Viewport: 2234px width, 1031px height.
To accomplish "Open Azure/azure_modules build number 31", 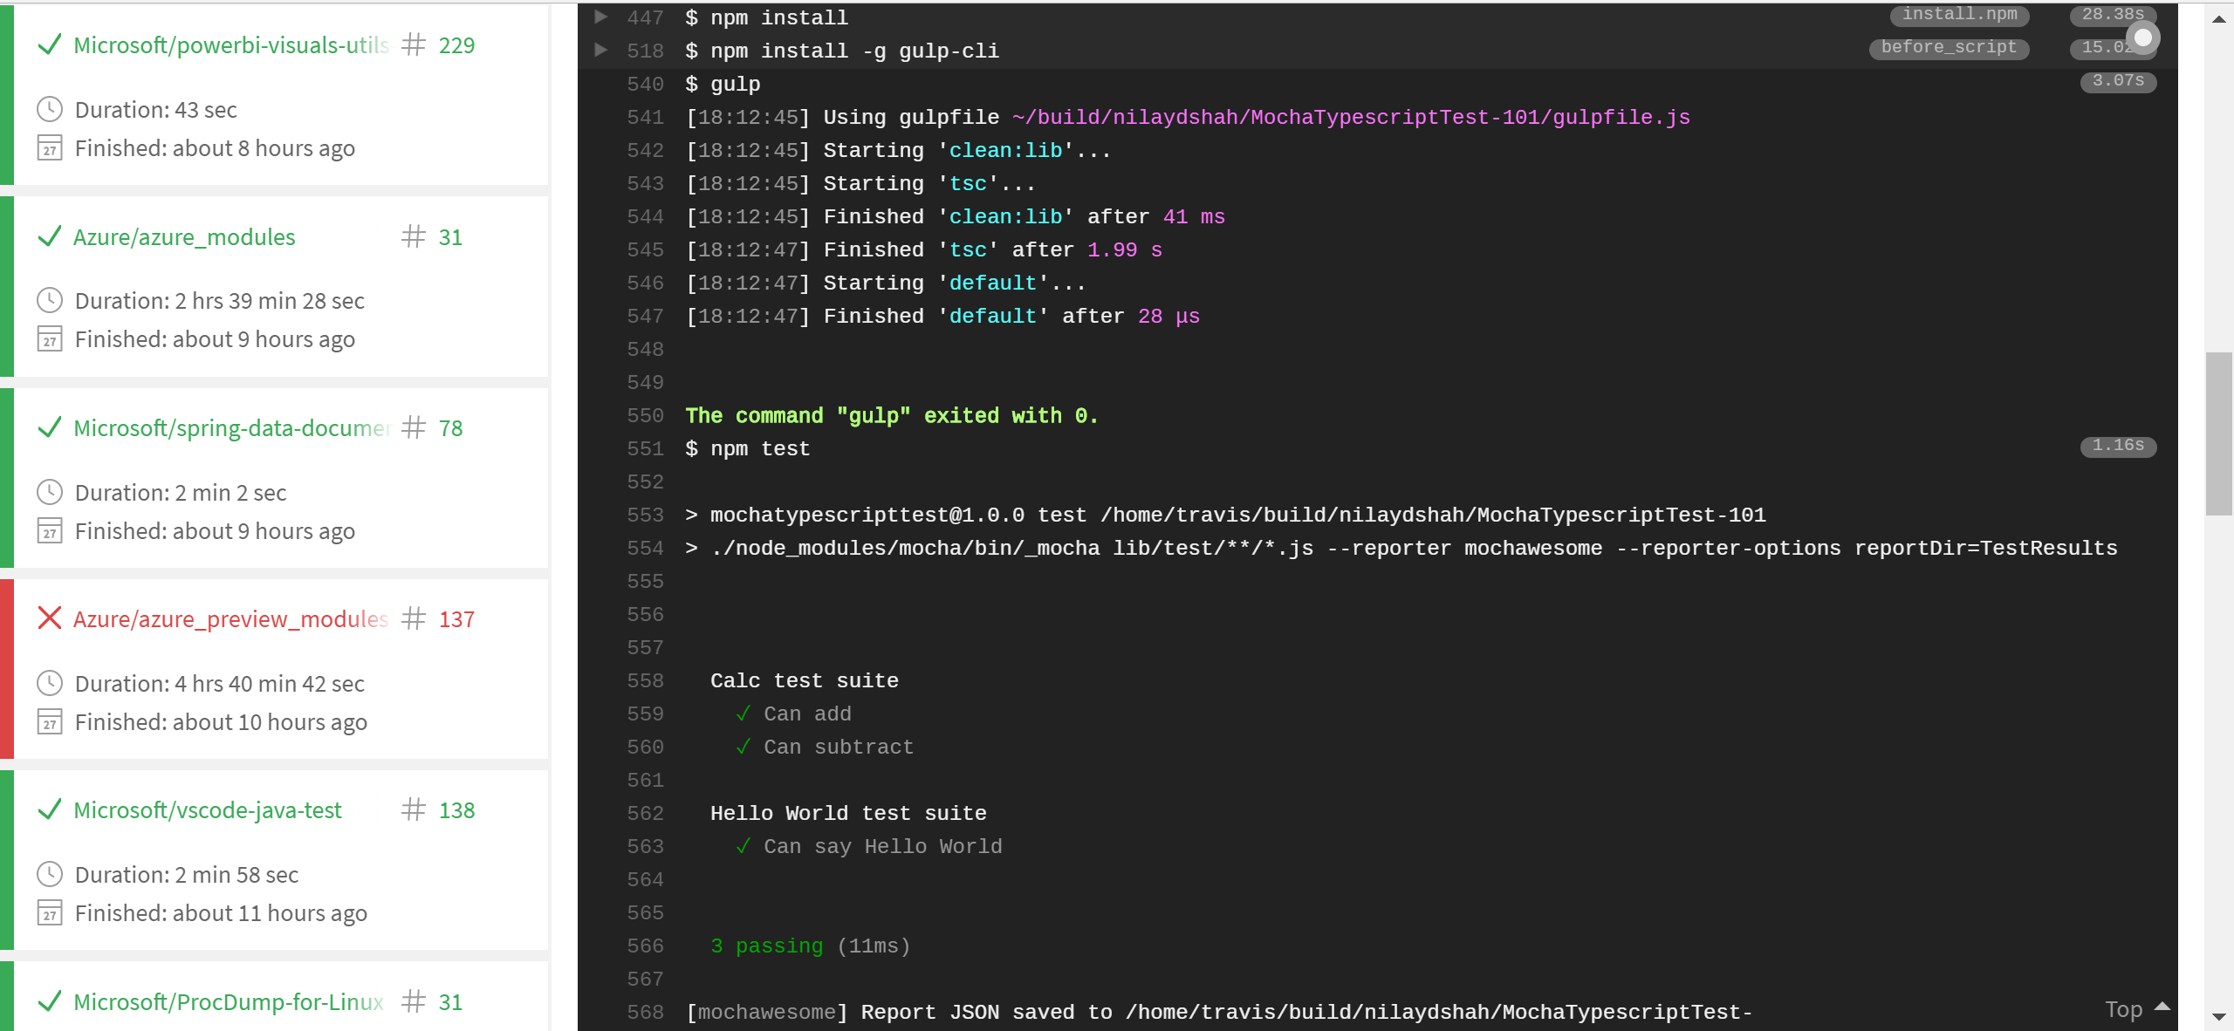I will point(450,237).
